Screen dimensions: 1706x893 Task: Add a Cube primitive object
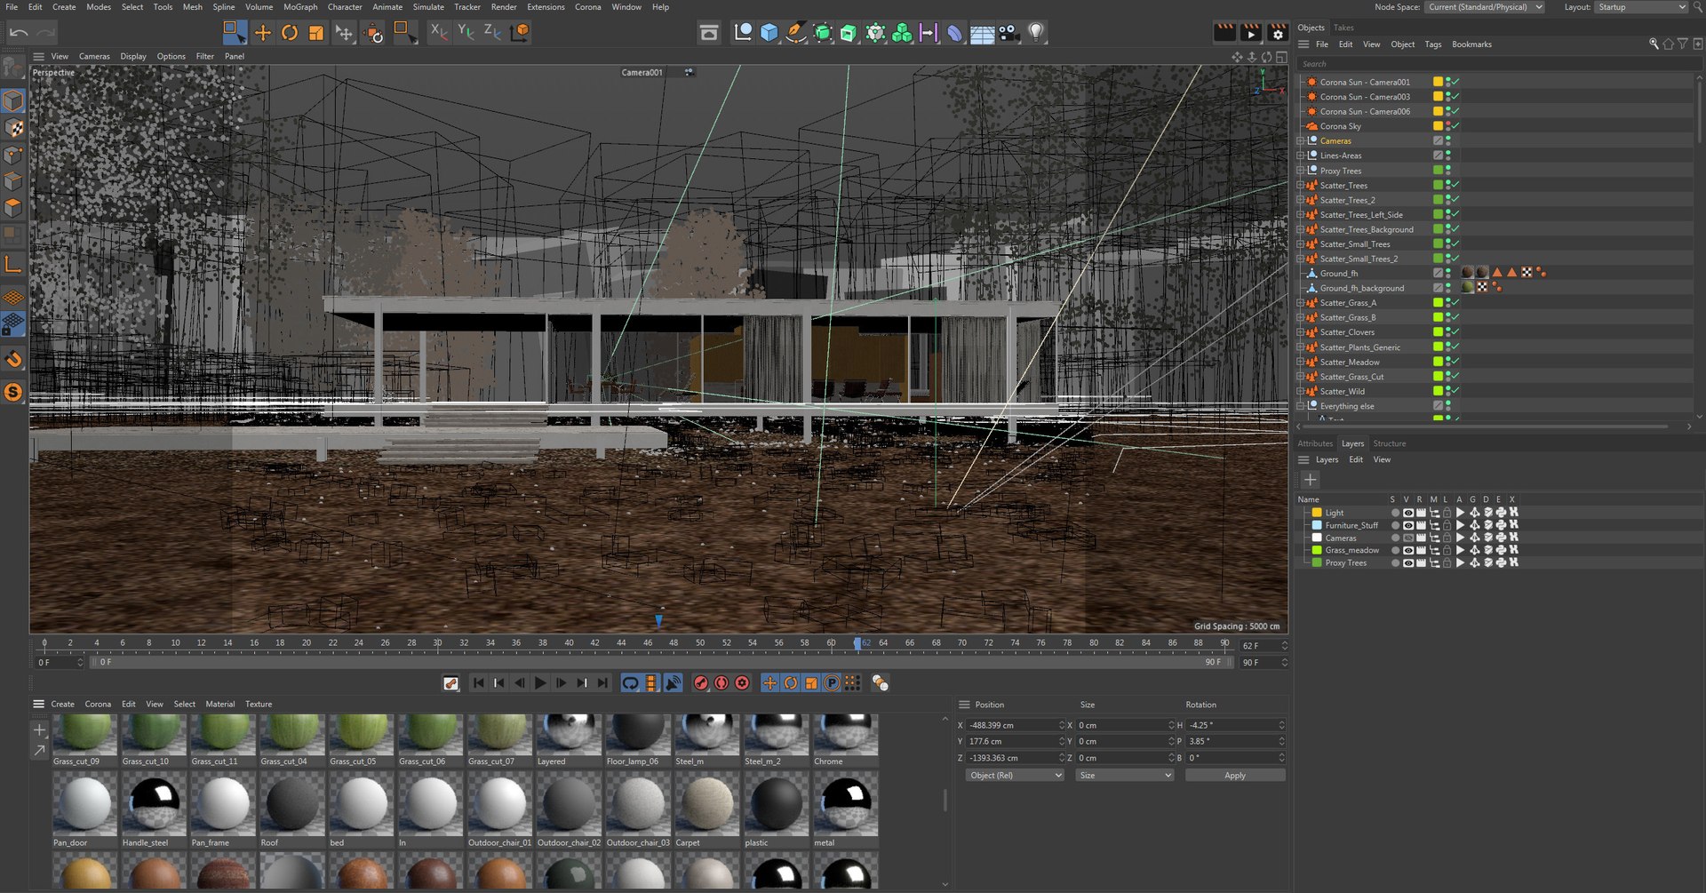[769, 33]
